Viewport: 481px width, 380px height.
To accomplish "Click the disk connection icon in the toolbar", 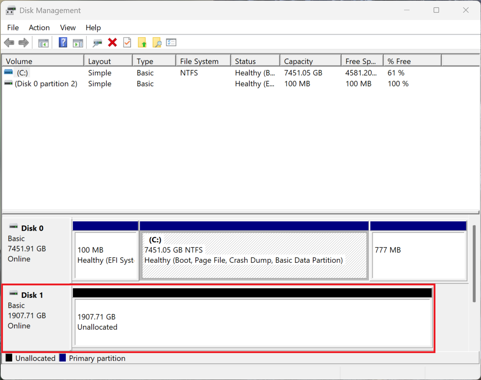I will click(x=97, y=43).
